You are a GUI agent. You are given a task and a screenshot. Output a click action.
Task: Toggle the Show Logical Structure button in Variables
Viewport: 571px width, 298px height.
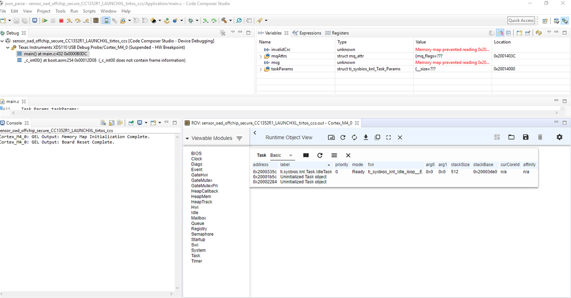[x=500, y=33]
